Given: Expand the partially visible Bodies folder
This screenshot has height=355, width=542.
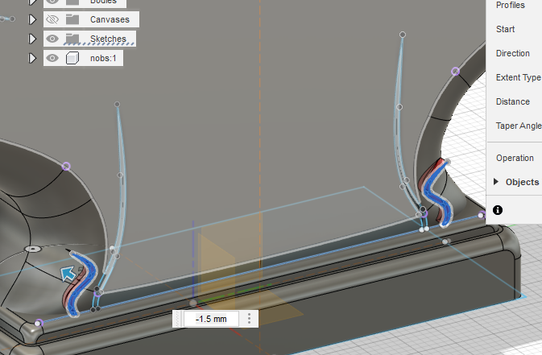Looking at the screenshot, I should coord(32,2).
